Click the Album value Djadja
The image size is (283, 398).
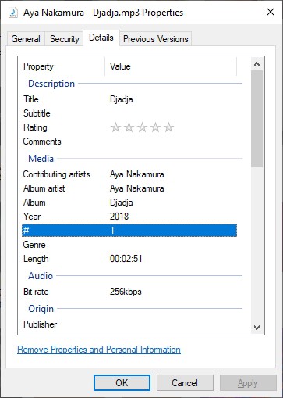122,203
